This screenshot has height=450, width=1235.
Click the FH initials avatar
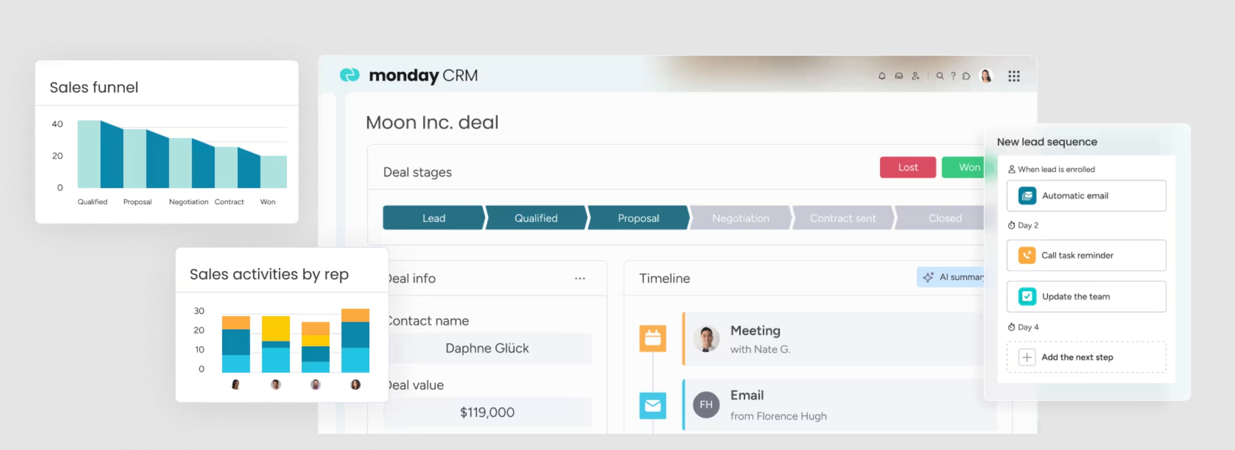tap(706, 405)
